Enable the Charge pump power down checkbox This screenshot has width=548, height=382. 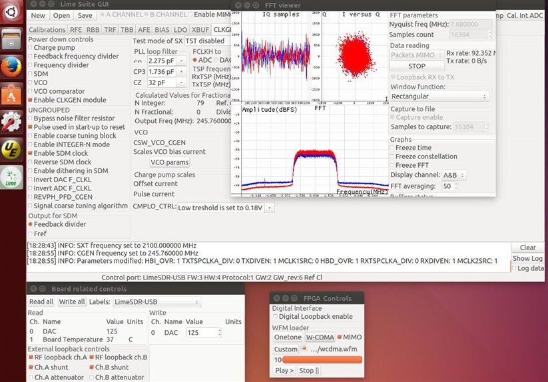click(30, 48)
